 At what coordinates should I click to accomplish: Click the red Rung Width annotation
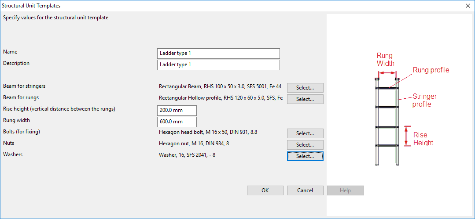(x=385, y=59)
